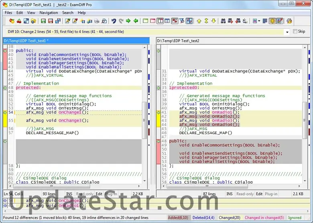Click the Replace text icon
This screenshot has width=313, height=223.
(x=245, y=21)
